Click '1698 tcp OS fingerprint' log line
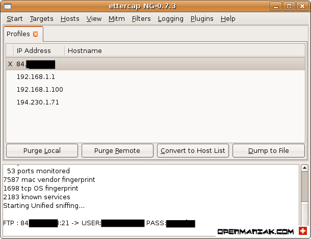Viewport: 311px width, 239px height. coord(41,188)
